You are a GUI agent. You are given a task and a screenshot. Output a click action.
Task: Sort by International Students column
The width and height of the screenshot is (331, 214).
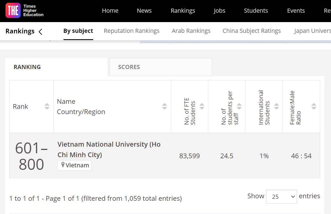coord(277,106)
